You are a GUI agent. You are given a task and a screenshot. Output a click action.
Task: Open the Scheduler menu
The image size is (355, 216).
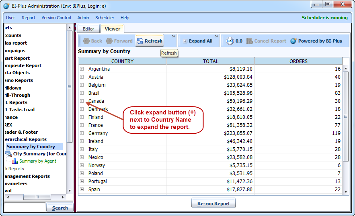coord(105,18)
